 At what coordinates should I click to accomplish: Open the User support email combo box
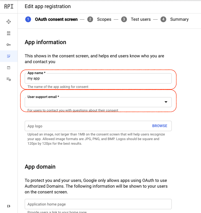(95, 102)
